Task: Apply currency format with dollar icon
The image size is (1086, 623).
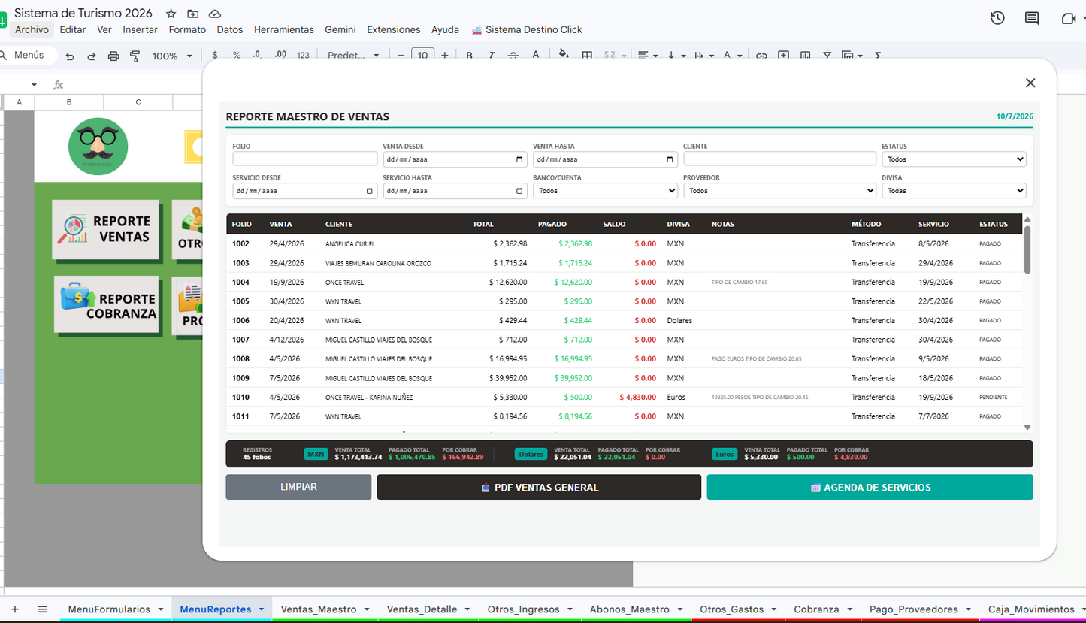Action: coord(215,55)
